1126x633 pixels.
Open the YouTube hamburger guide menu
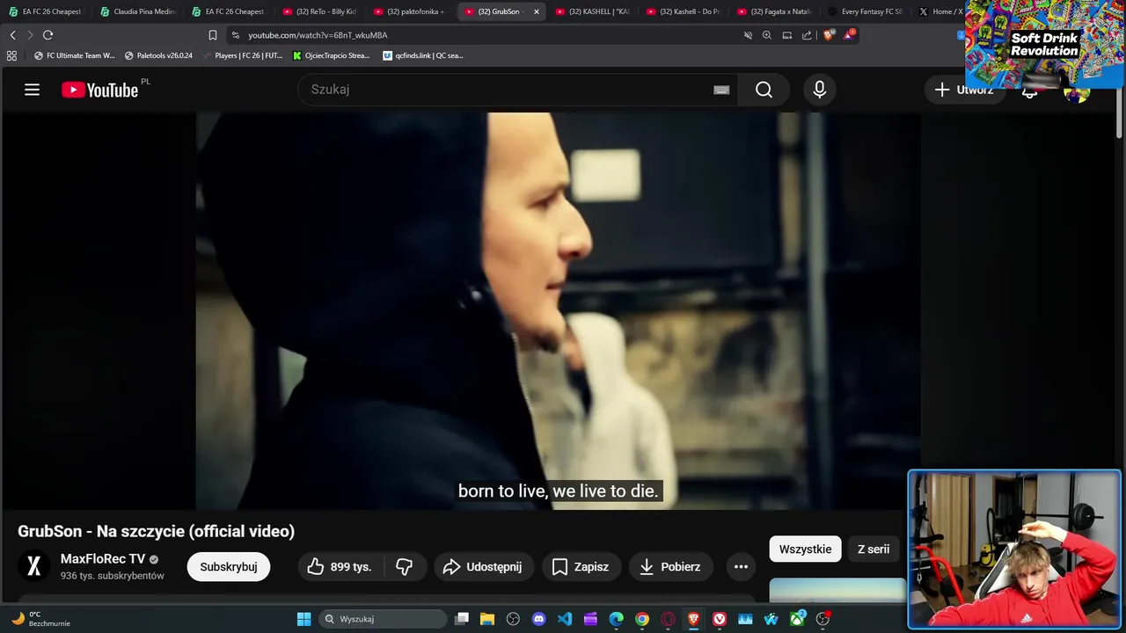33,90
